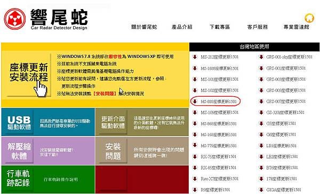320x194 pixels.
Task: Click the 座標更新安裝流程 button
Action: [29, 74]
